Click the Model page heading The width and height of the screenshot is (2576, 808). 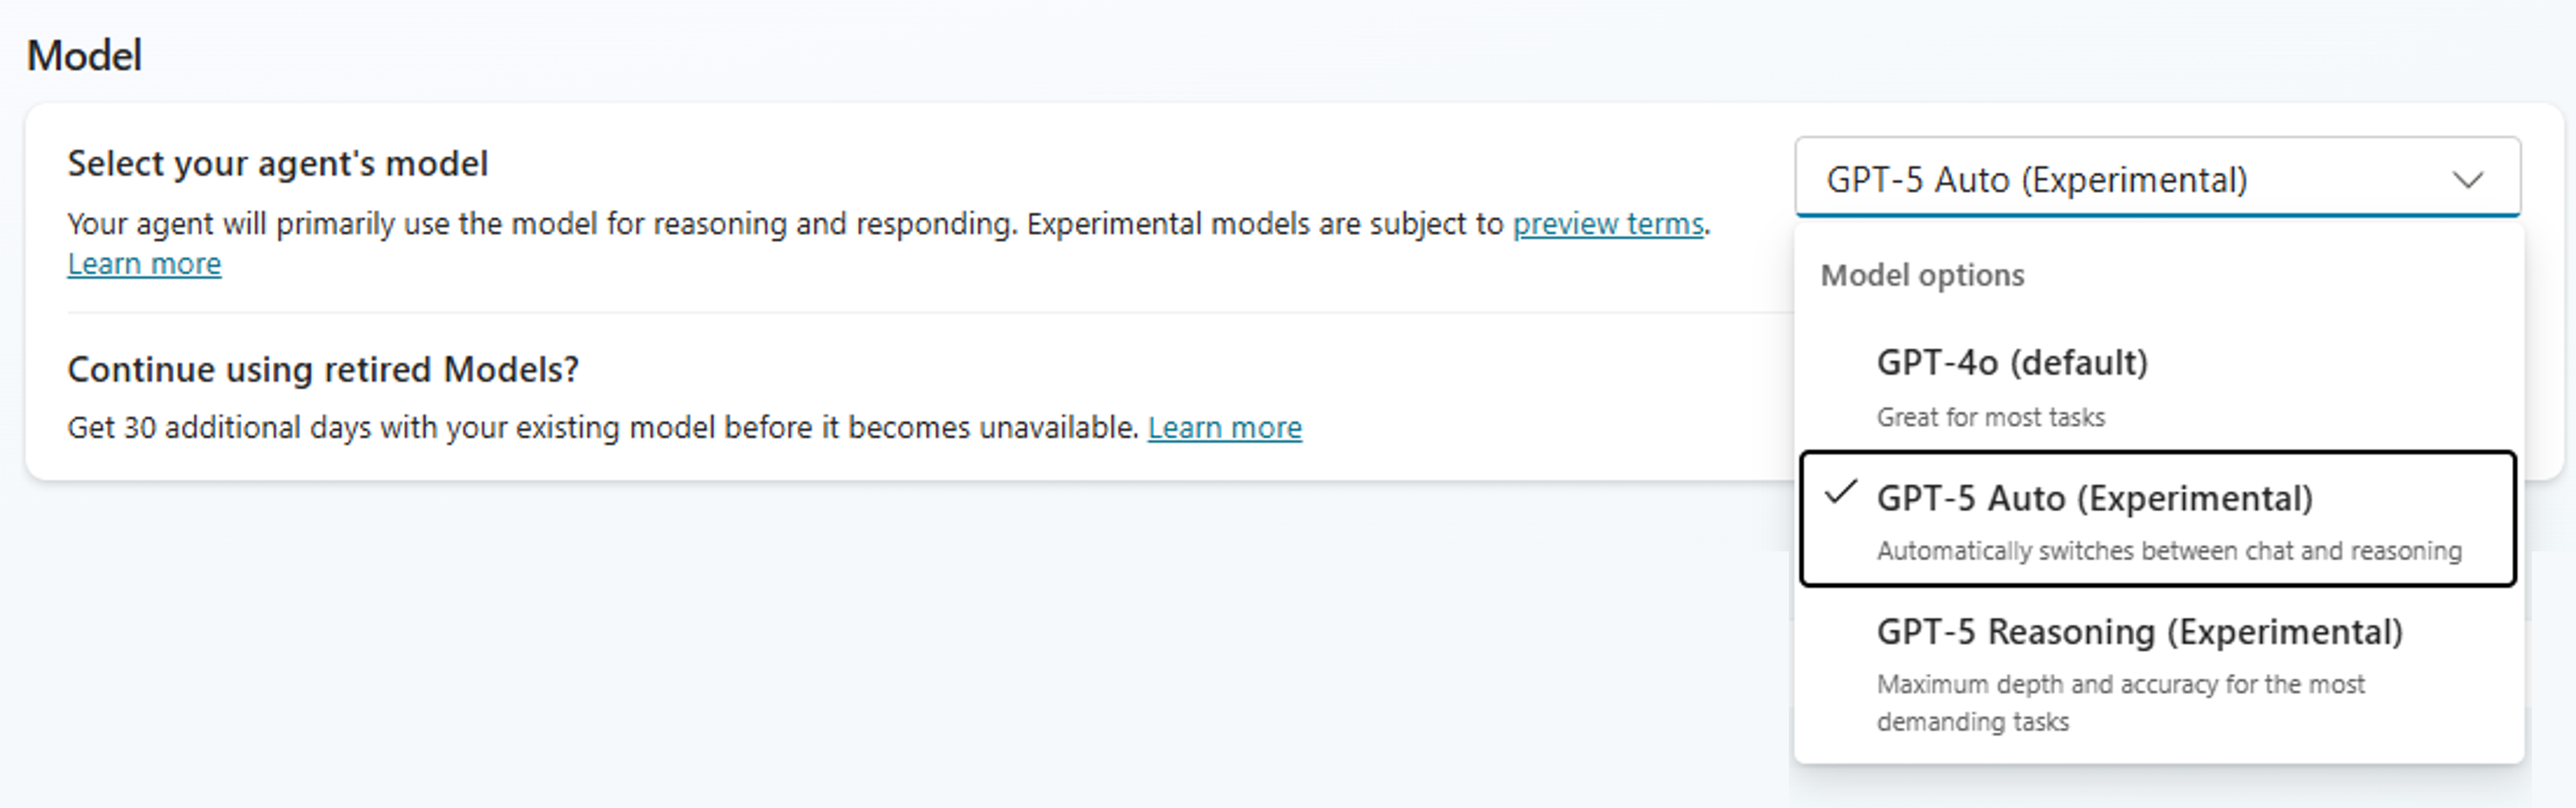(x=84, y=56)
